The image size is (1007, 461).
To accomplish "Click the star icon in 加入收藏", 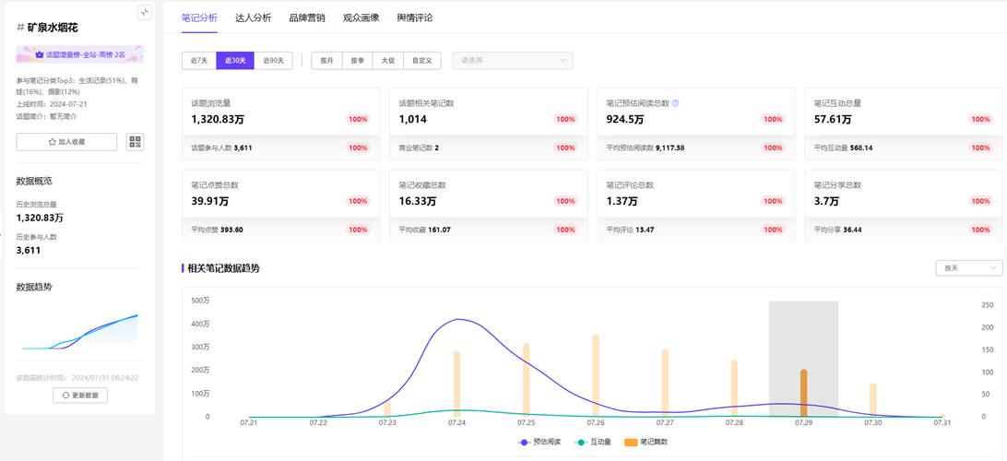I will (x=53, y=142).
